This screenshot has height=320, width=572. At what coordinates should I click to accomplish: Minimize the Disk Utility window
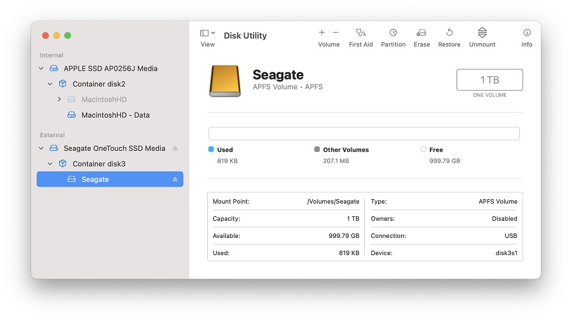[x=57, y=36]
